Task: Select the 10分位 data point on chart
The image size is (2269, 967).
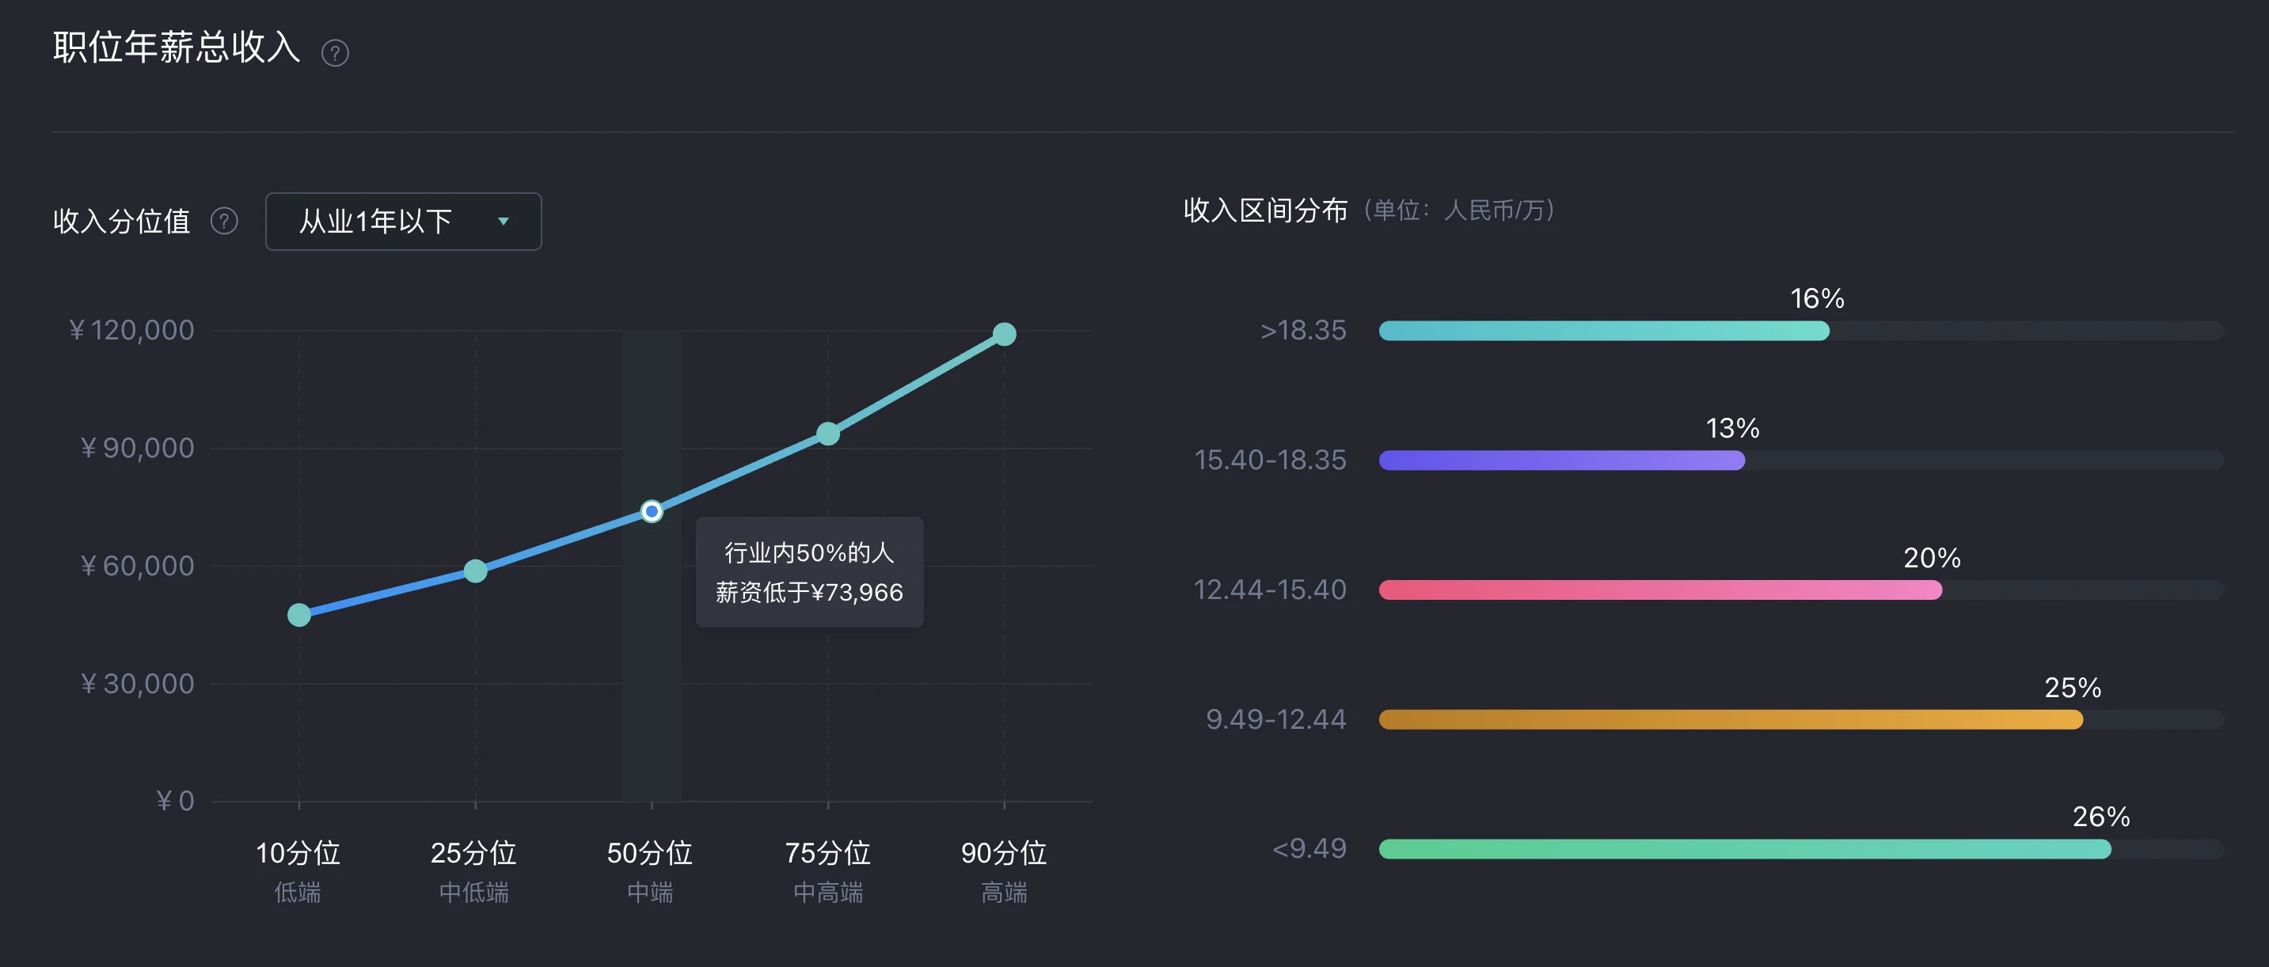Action: pyautogui.click(x=299, y=615)
